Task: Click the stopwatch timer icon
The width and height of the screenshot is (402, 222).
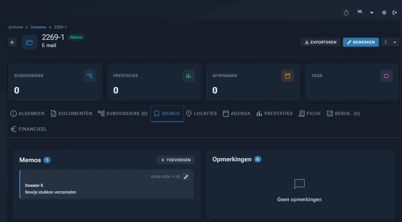Action: click(346, 13)
